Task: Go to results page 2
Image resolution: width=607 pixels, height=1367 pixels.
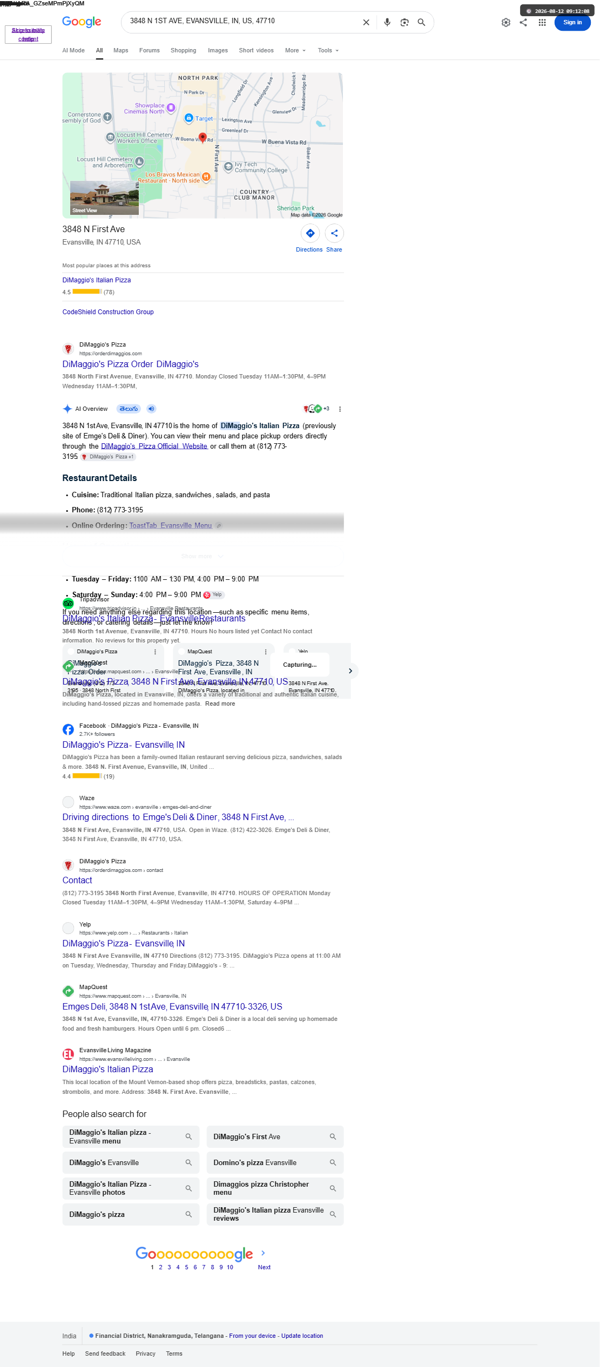Action: click(160, 1267)
